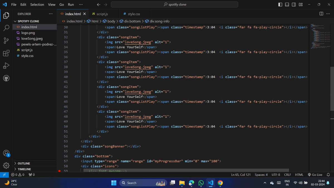Screen dimensions: 334x188
Task: Click body breadcrumb dropdown
Action: click(109, 21)
